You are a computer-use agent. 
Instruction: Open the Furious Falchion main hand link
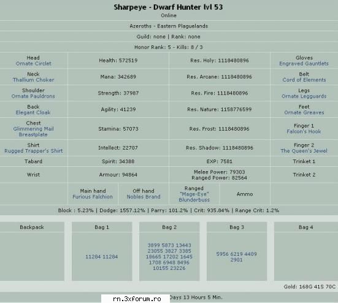pos(93,197)
